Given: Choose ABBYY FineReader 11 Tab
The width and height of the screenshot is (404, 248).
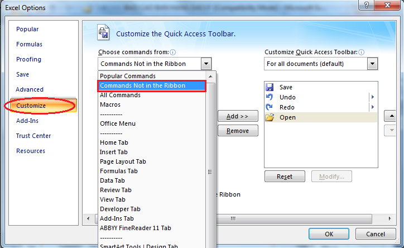Looking at the screenshot, I should pos(152,228).
